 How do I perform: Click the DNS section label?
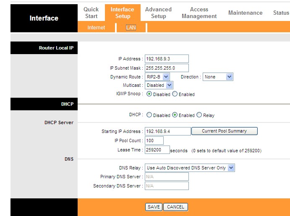(69, 159)
